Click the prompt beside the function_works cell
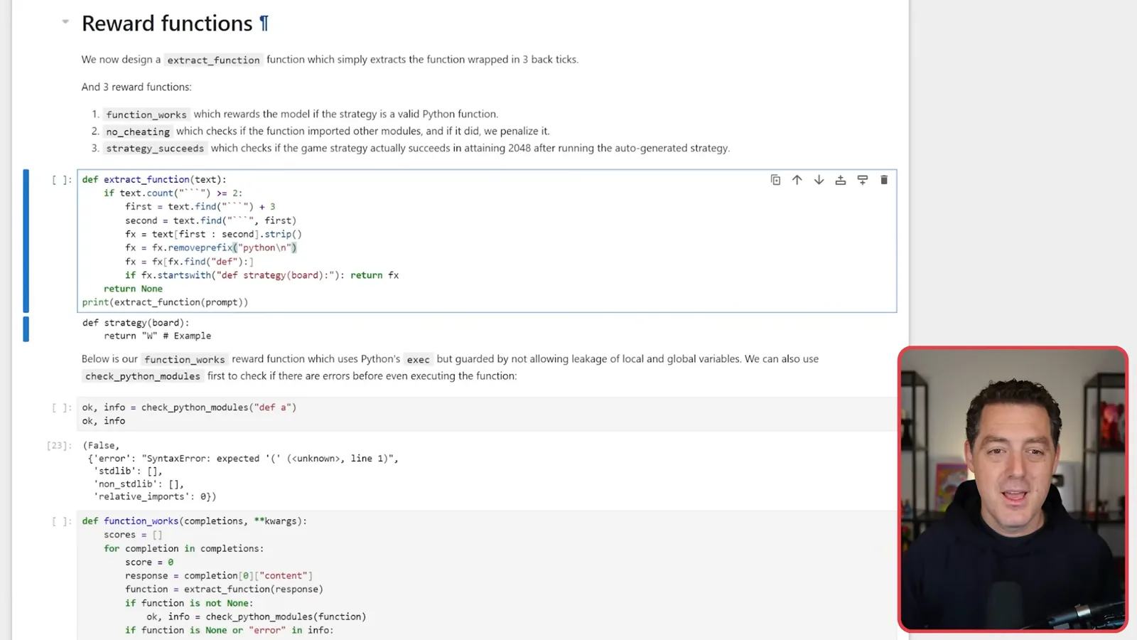This screenshot has height=640, width=1137. point(61,521)
